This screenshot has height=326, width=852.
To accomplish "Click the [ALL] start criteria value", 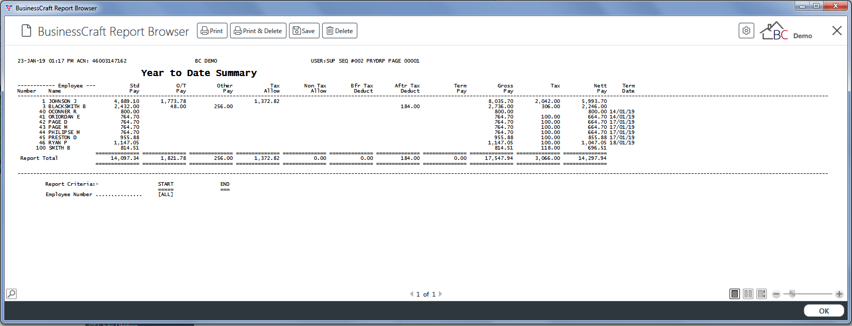I will [x=166, y=195].
